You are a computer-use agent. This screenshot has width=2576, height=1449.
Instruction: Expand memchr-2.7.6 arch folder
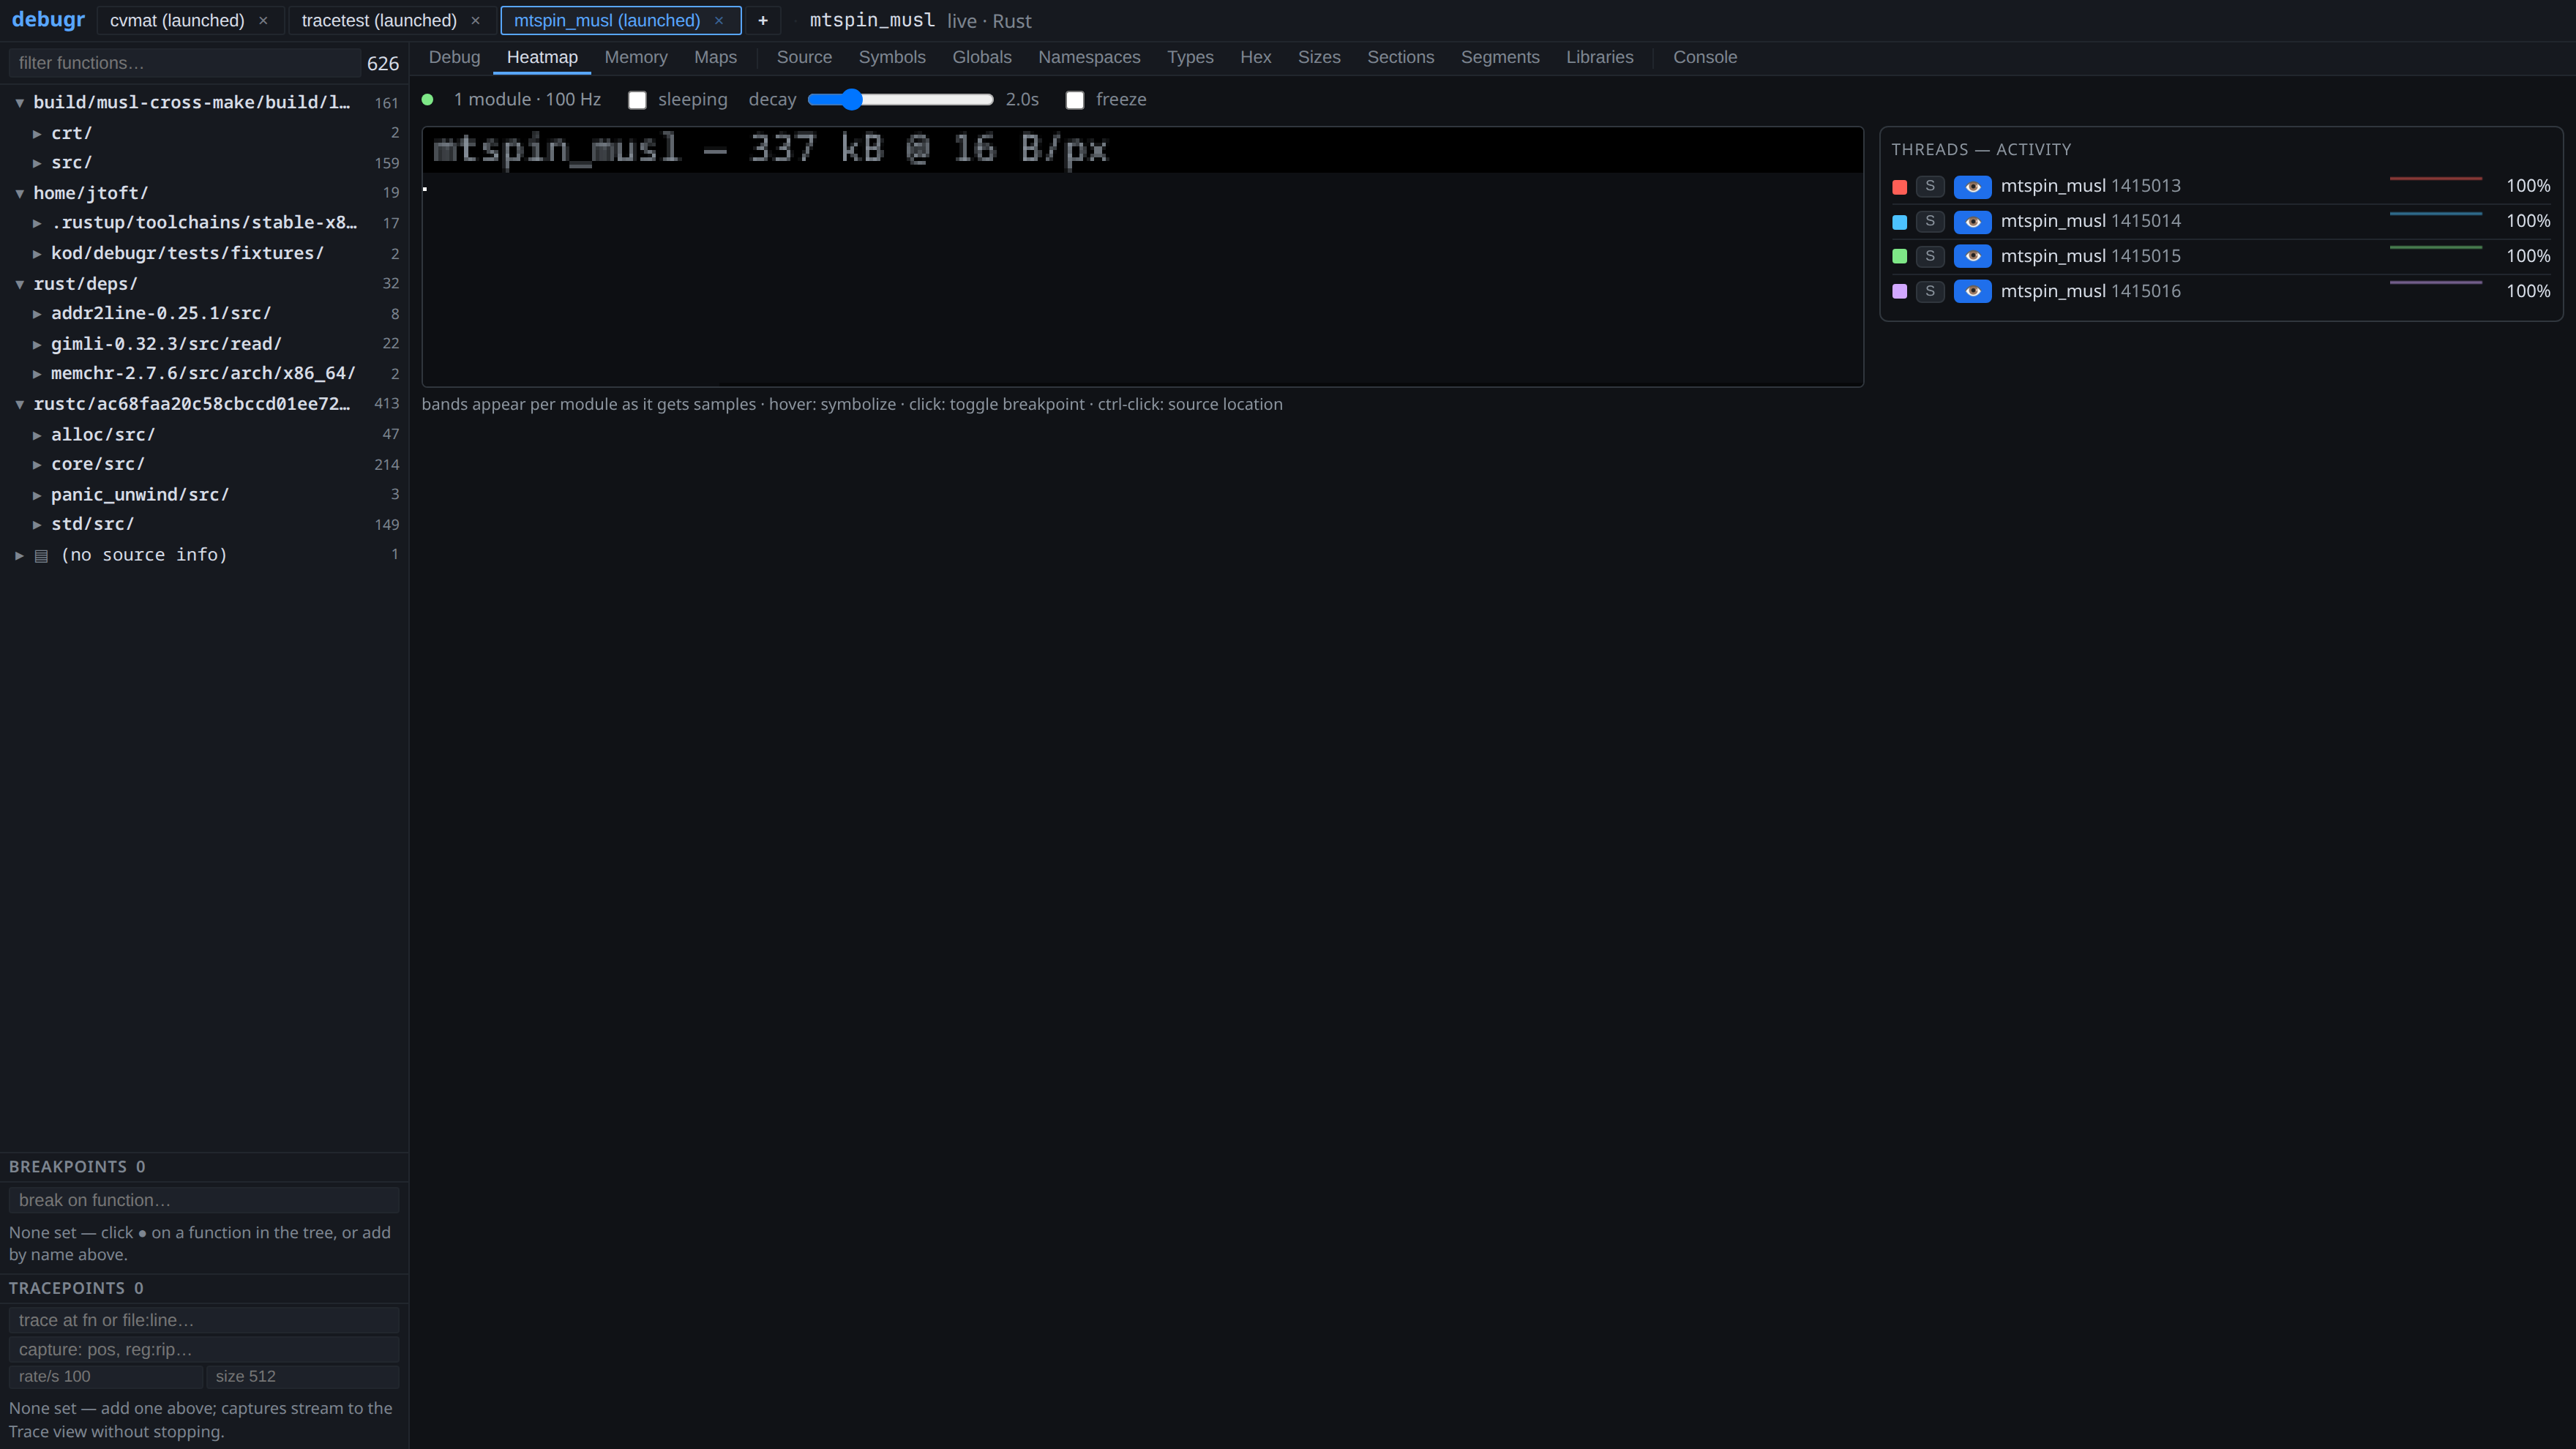[x=37, y=373]
